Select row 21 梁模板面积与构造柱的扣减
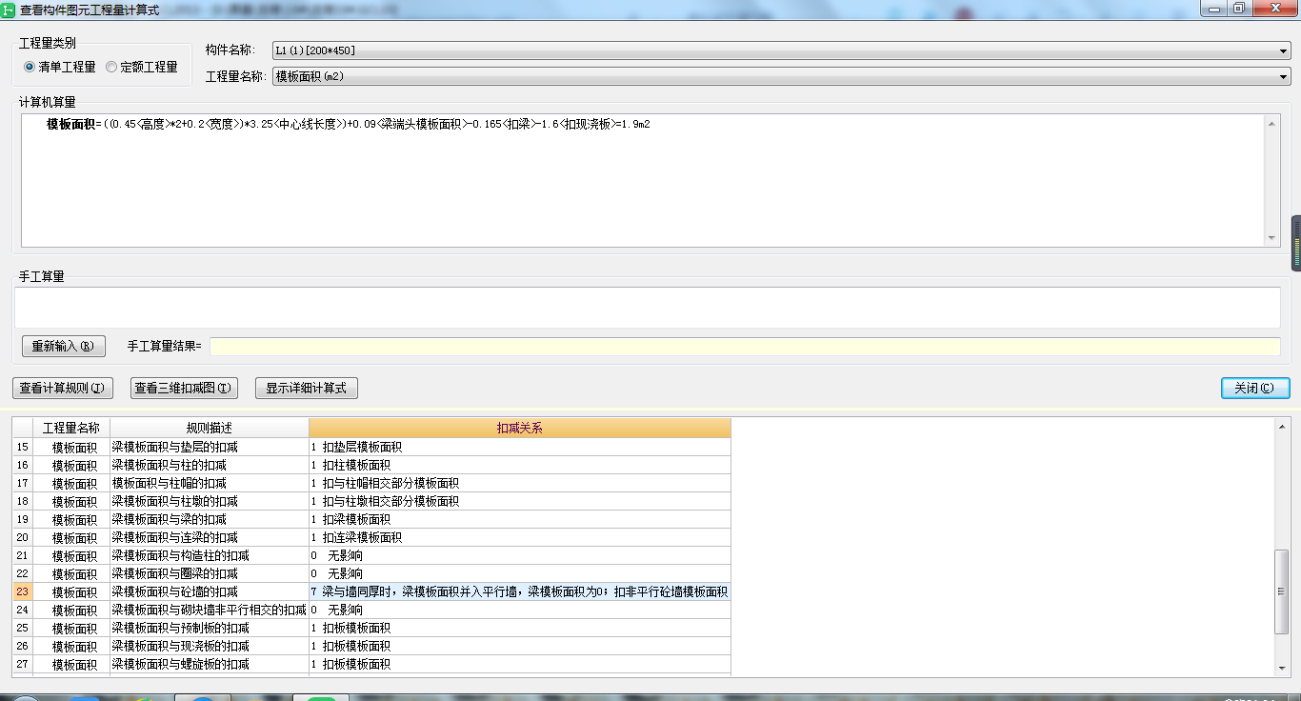Image resolution: width=1301 pixels, height=701 pixels. pos(371,555)
